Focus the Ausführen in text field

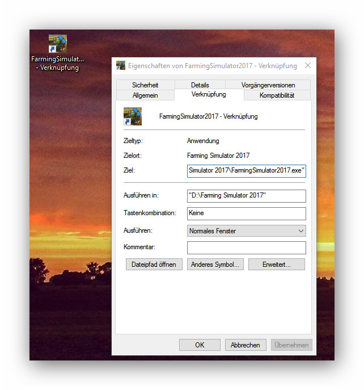point(246,196)
